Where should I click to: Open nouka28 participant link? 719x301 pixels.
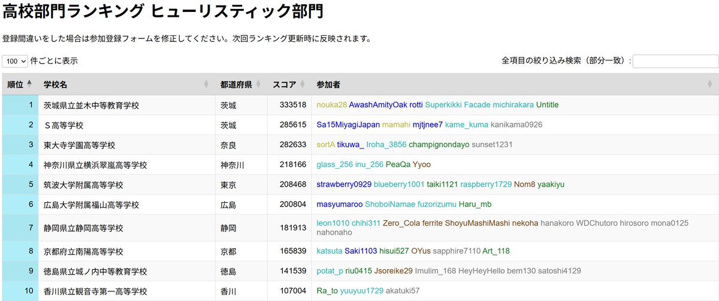click(x=331, y=105)
